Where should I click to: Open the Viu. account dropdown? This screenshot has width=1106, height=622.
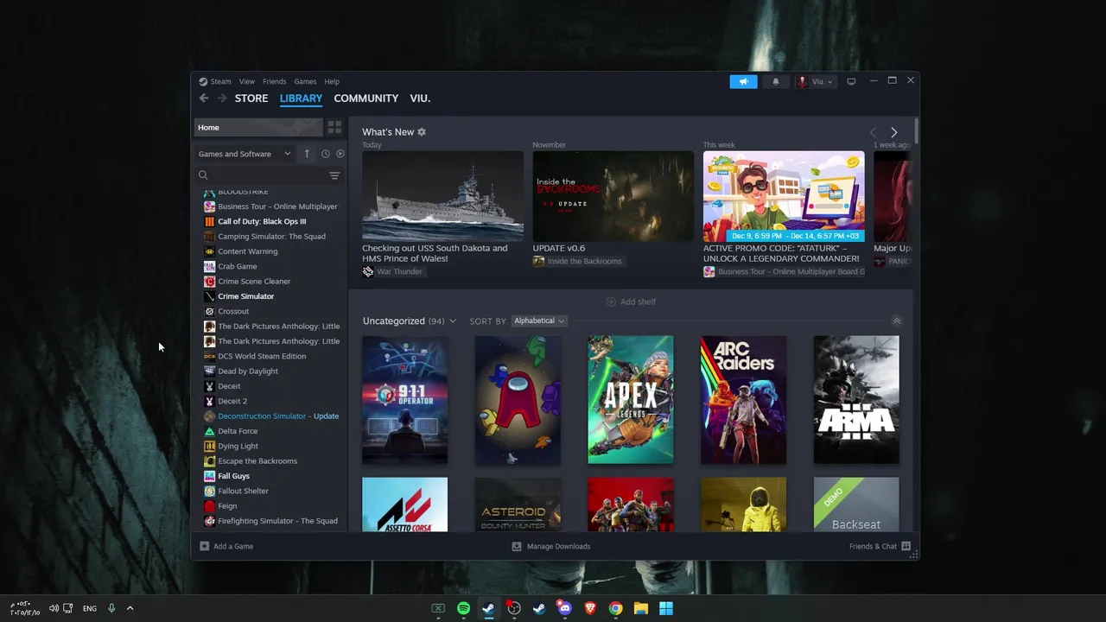(x=816, y=81)
